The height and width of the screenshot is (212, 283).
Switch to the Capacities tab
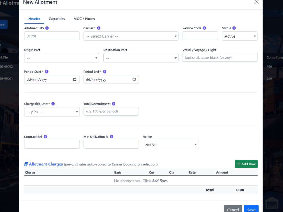pos(57,19)
